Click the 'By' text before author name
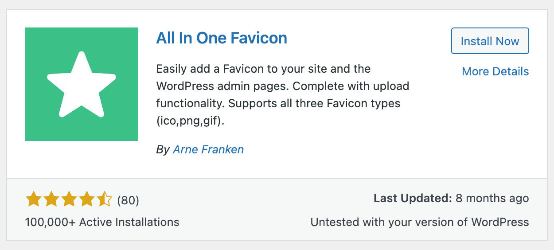This screenshot has width=554, height=250. coord(163,150)
